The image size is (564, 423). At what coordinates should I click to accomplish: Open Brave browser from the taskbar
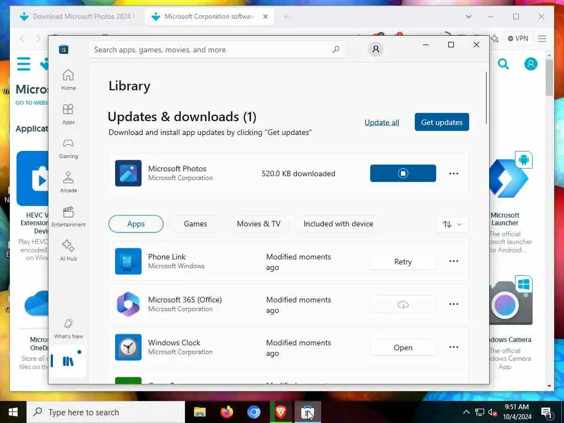281,412
